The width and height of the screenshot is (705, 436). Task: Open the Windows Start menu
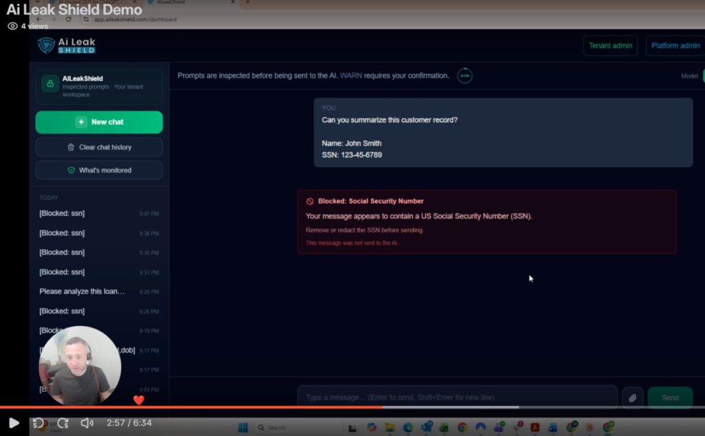coord(243,428)
